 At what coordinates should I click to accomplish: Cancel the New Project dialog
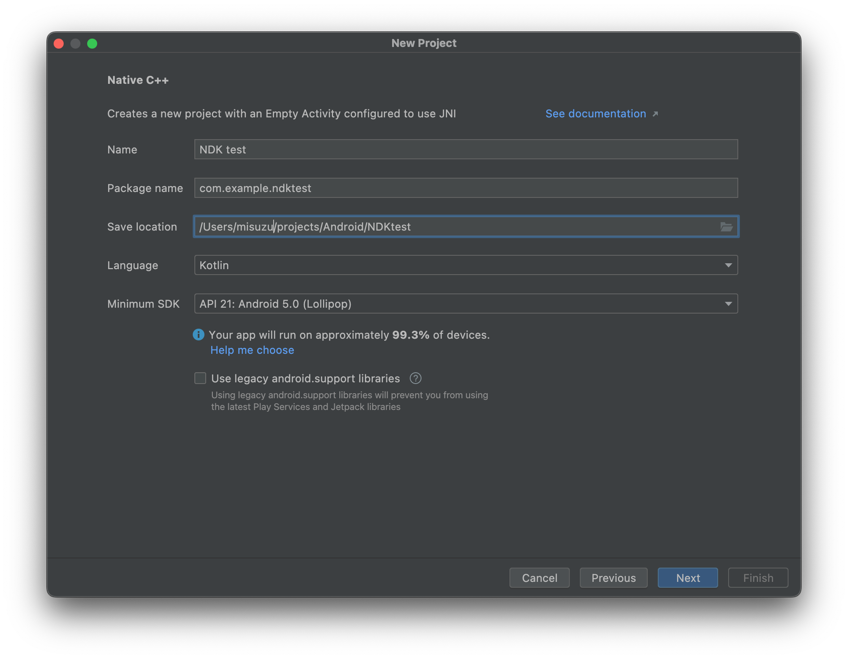[539, 578]
